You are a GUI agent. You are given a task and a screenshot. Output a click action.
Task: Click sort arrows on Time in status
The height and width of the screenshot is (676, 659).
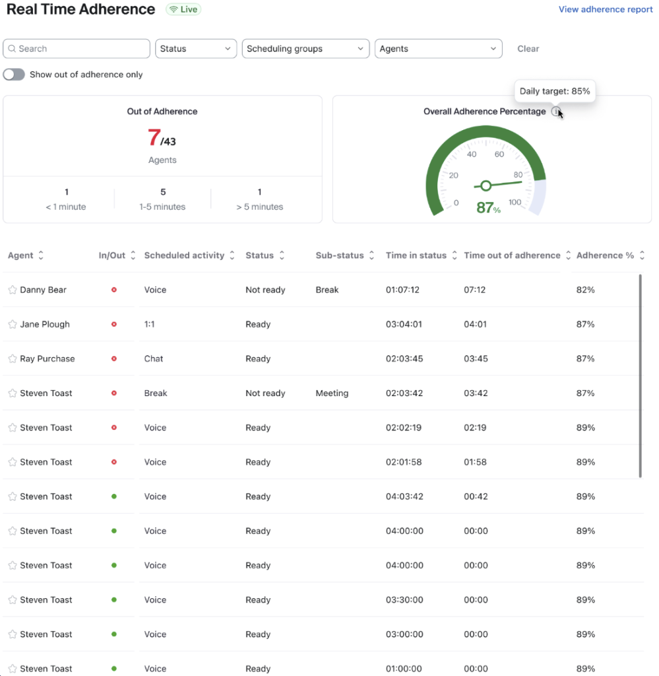pos(455,255)
